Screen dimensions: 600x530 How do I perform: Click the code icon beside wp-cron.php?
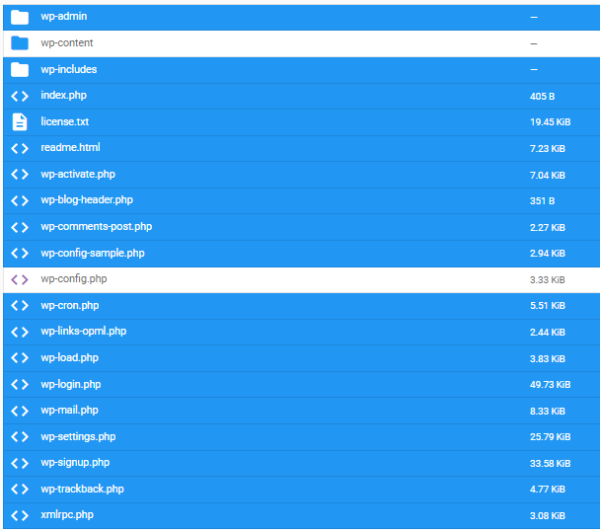pos(20,305)
